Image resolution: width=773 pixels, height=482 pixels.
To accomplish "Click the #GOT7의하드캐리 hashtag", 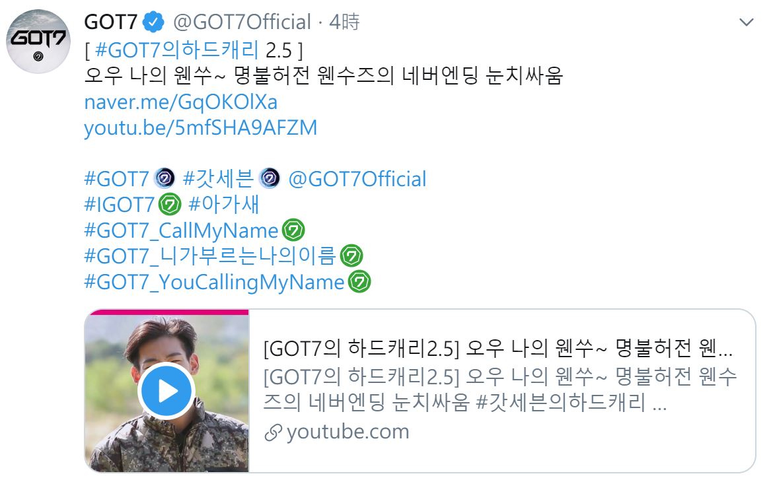I will pyautogui.click(x=176, y=50).
